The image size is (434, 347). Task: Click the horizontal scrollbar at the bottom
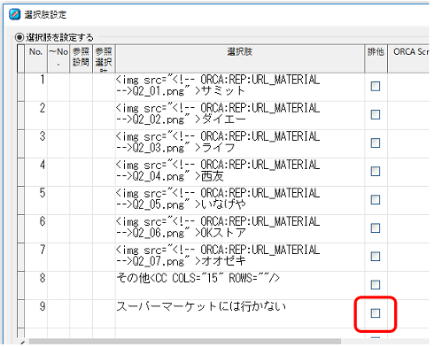tap(185, 342)
